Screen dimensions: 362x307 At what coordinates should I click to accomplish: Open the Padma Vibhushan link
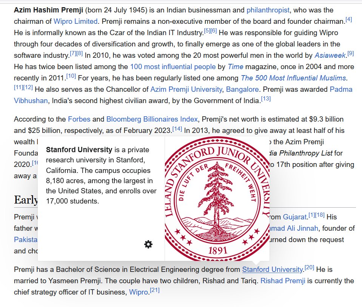(x=341, y=89)
